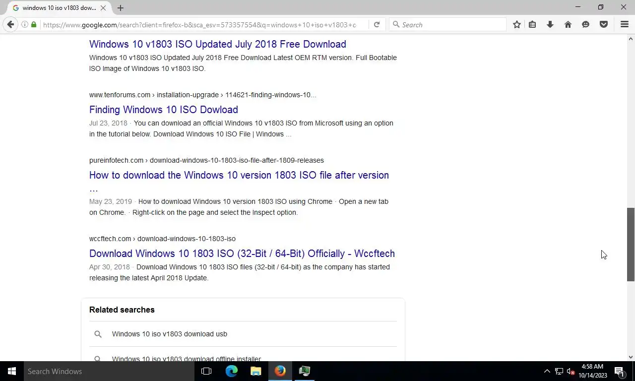This screenshot has width=635, height=381.
Task: Bookmark this page with the star icon
Action: pos(517,24)
